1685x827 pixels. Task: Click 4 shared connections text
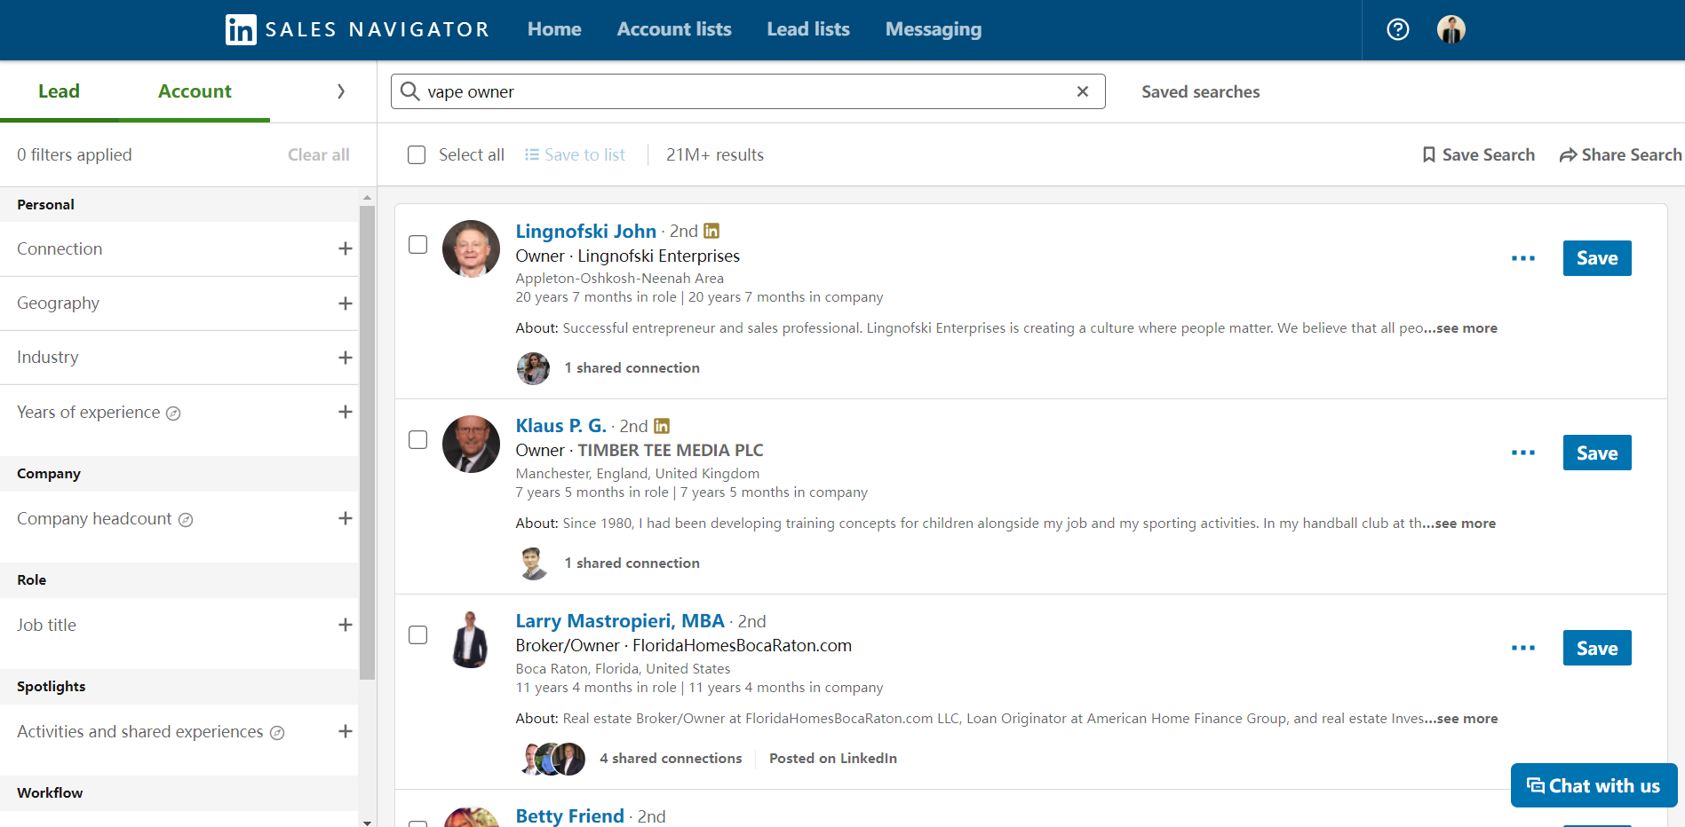(671, 758)
